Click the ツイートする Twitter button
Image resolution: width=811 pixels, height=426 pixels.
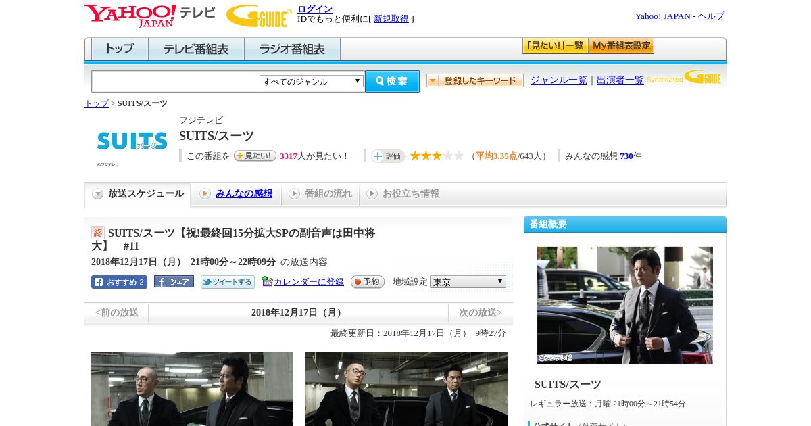[228, 282]
